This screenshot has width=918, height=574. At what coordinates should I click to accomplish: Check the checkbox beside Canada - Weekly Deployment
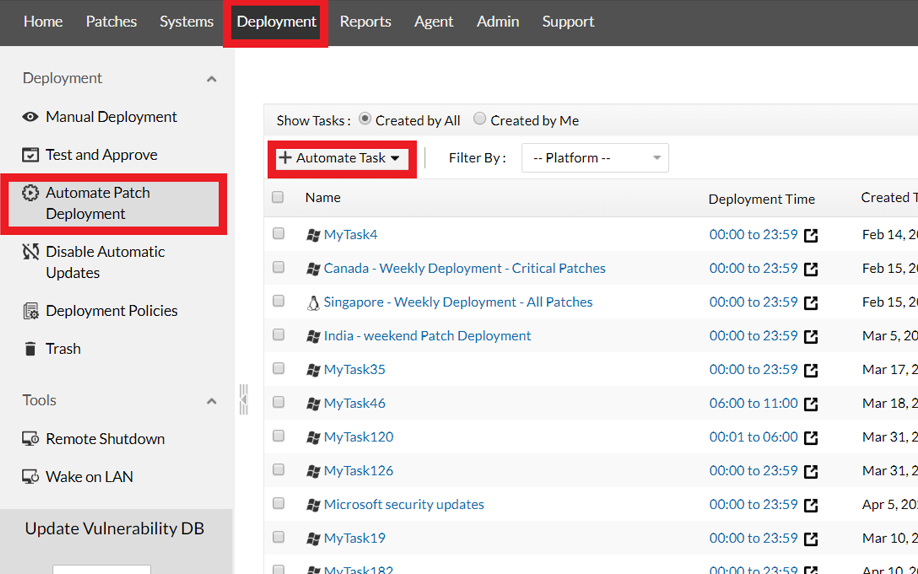[x=278, y=267]
